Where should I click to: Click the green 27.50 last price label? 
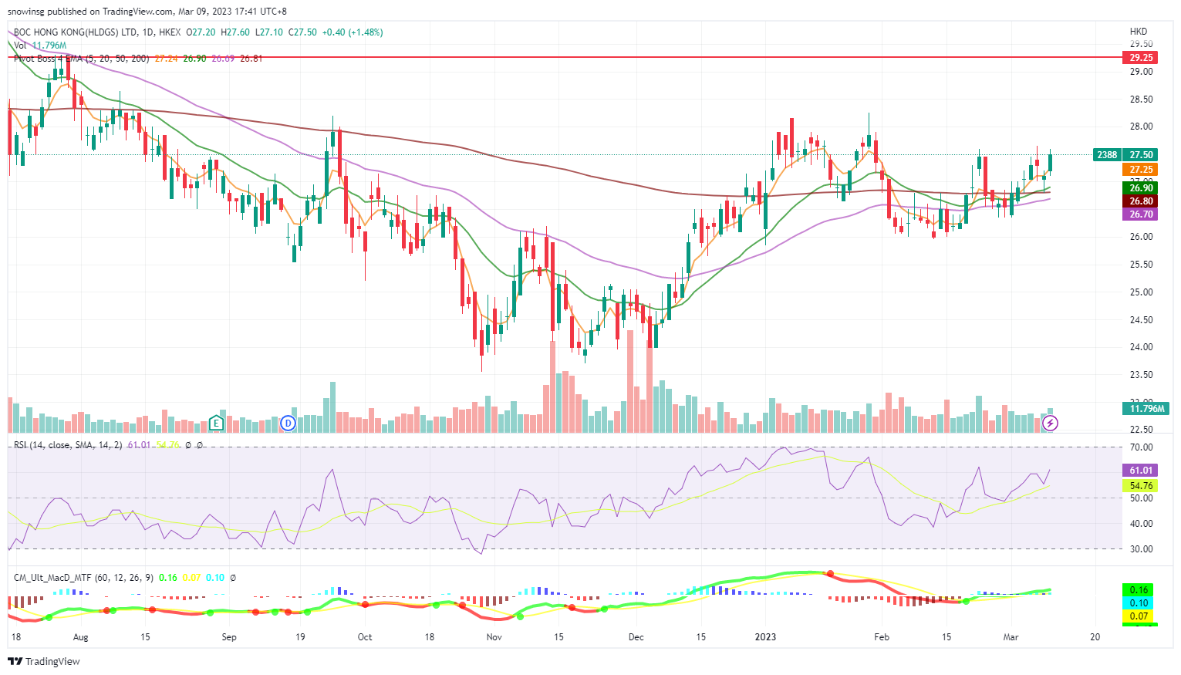pyautogui.click(x=1141, y=155)
